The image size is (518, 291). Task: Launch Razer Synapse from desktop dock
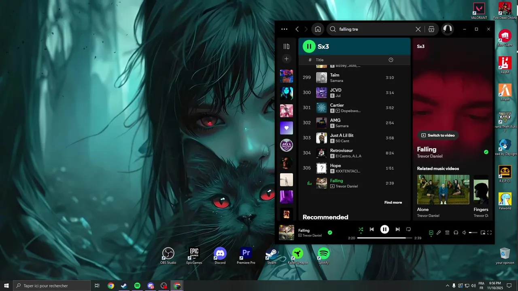(298, 256)
